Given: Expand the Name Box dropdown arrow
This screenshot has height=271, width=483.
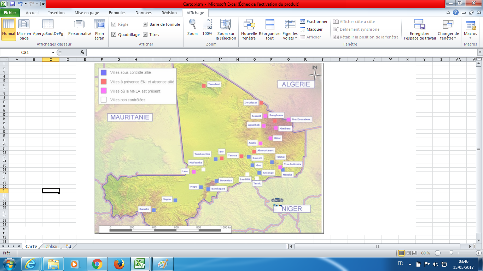Looking at the screenshot, I should pyautogui.click(x=53, y=52).
